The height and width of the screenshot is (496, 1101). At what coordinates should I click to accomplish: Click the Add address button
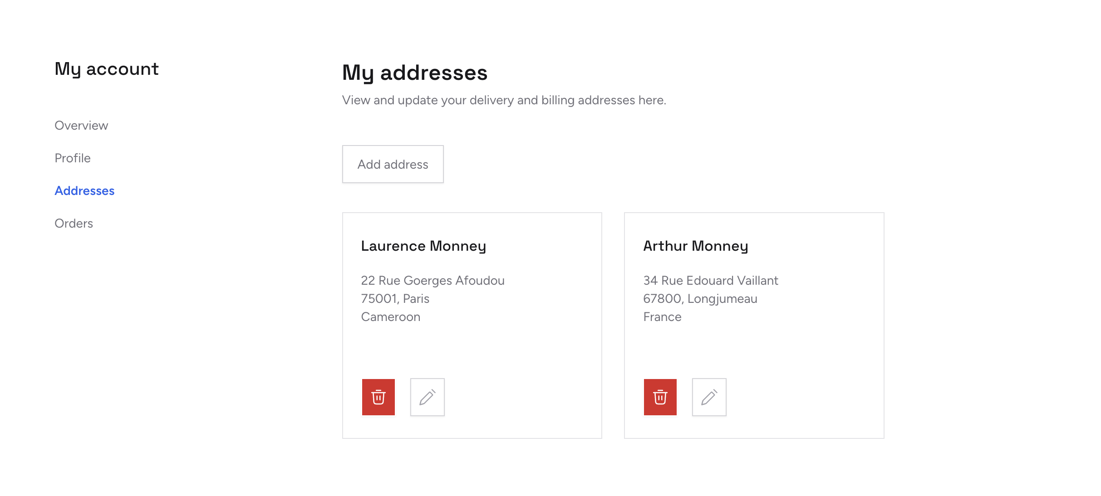[393, 164]
